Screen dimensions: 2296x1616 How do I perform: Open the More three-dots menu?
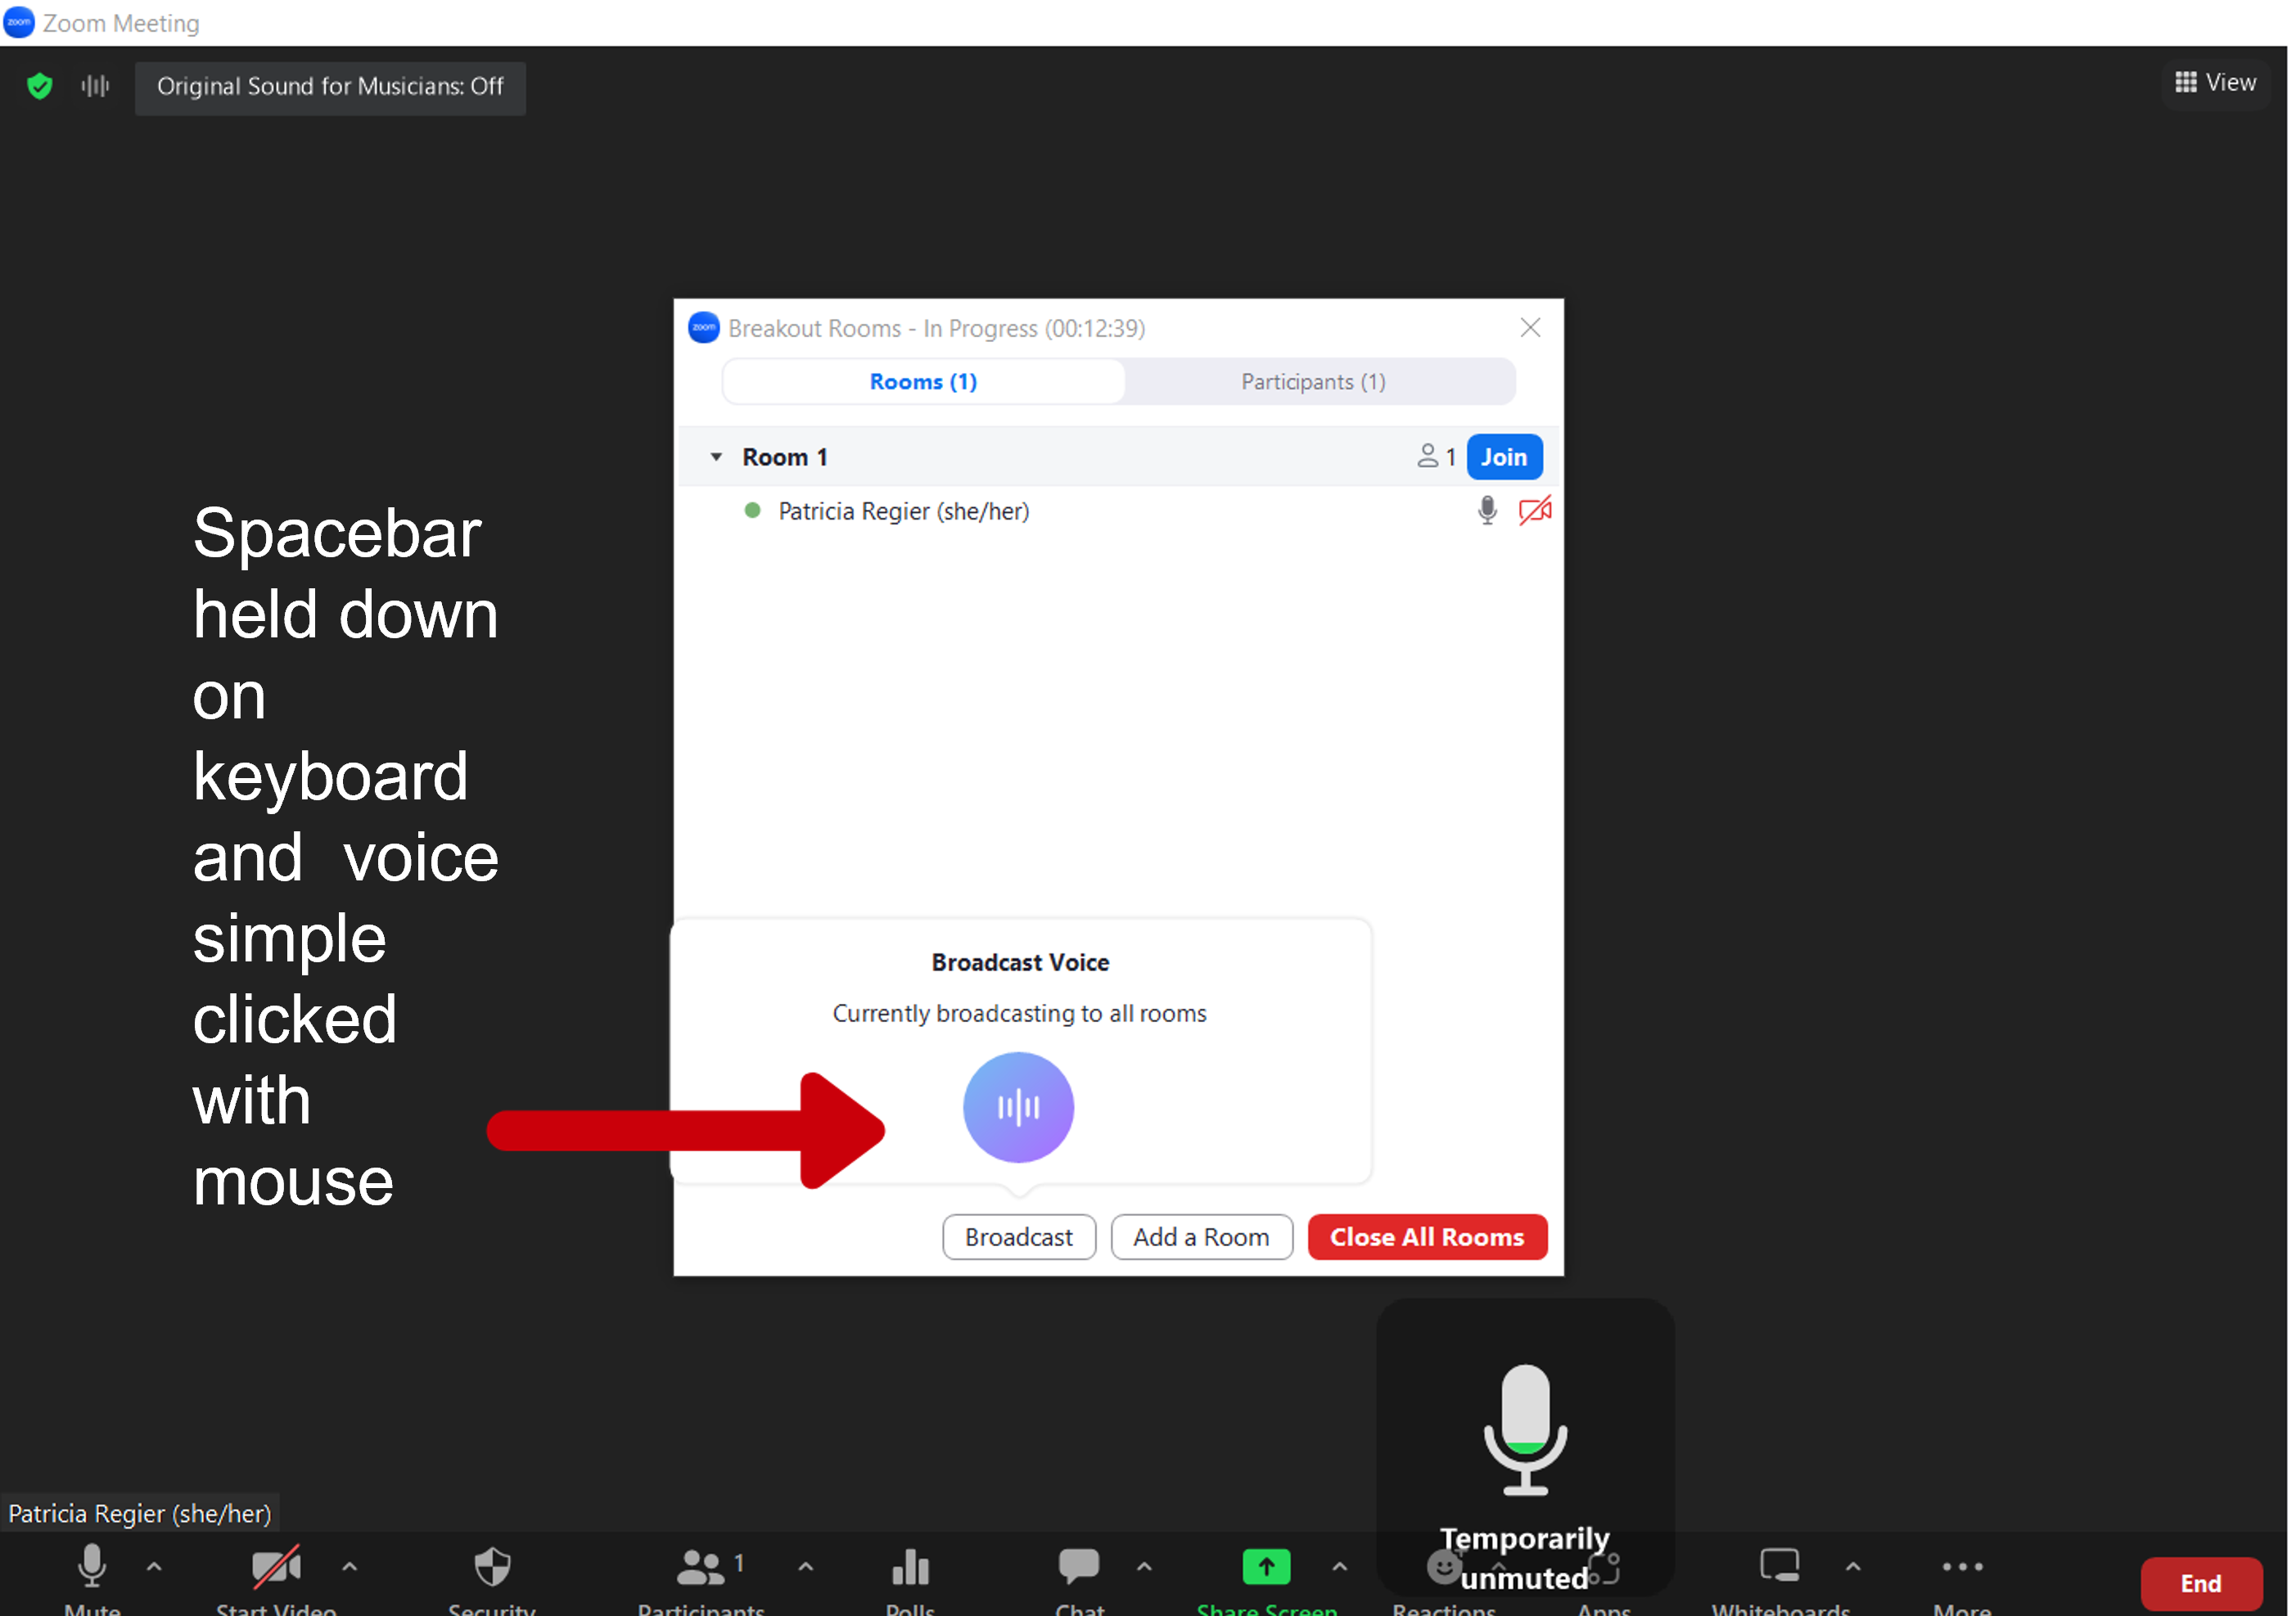pyautogui.click(x=1962, y=1566)
